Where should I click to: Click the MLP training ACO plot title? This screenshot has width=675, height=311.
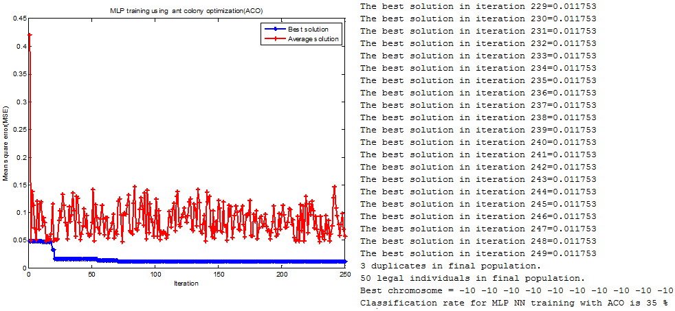[x=187, y=11]
